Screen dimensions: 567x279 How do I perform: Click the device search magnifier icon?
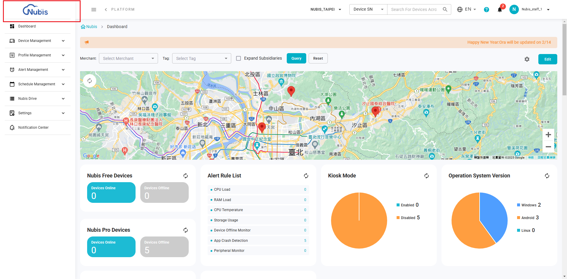(x=445, y=9)
